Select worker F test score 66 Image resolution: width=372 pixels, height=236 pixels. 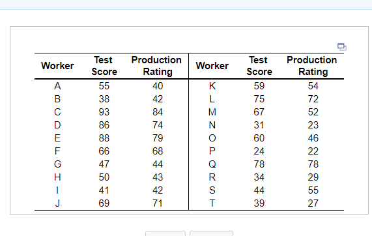104,151
